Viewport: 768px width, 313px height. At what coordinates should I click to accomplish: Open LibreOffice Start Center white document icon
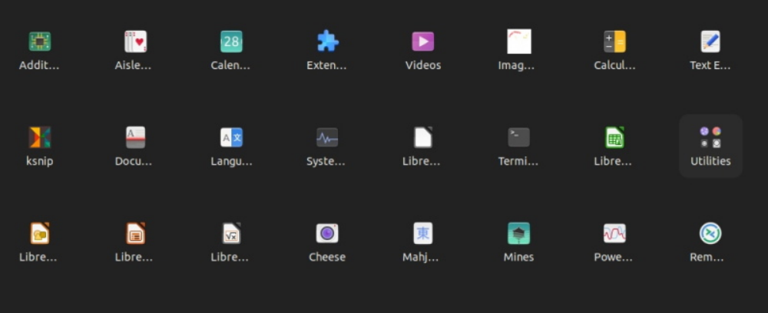(x=423, y=137)
